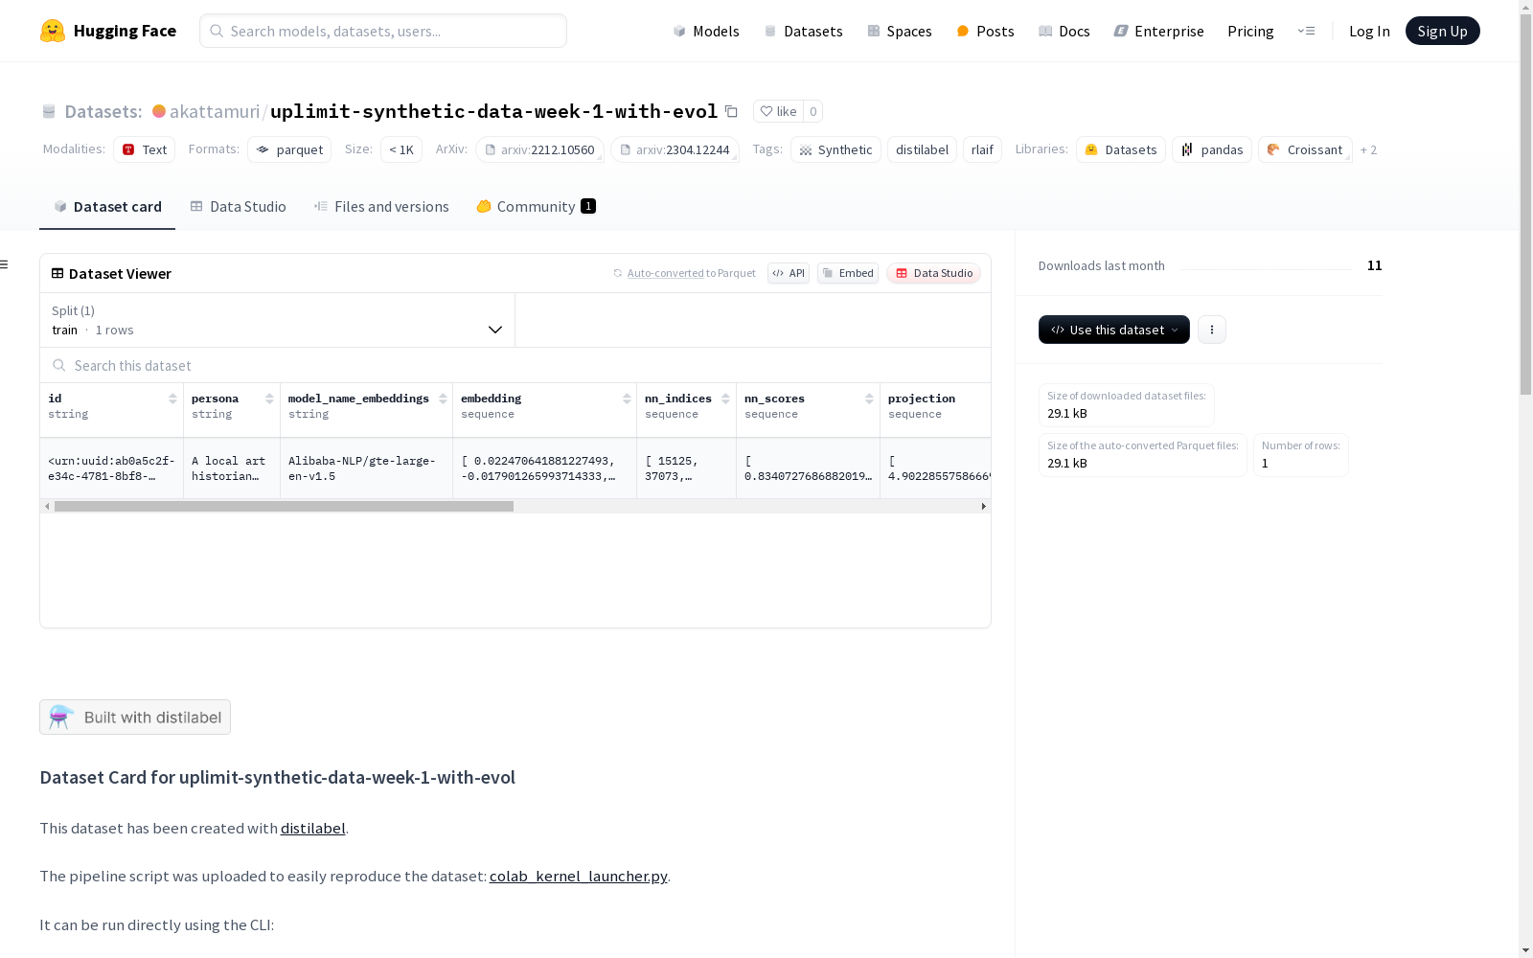This screenshot has height=958, width=1533.
Task: Sort the id column
Action: pos(172,399)
